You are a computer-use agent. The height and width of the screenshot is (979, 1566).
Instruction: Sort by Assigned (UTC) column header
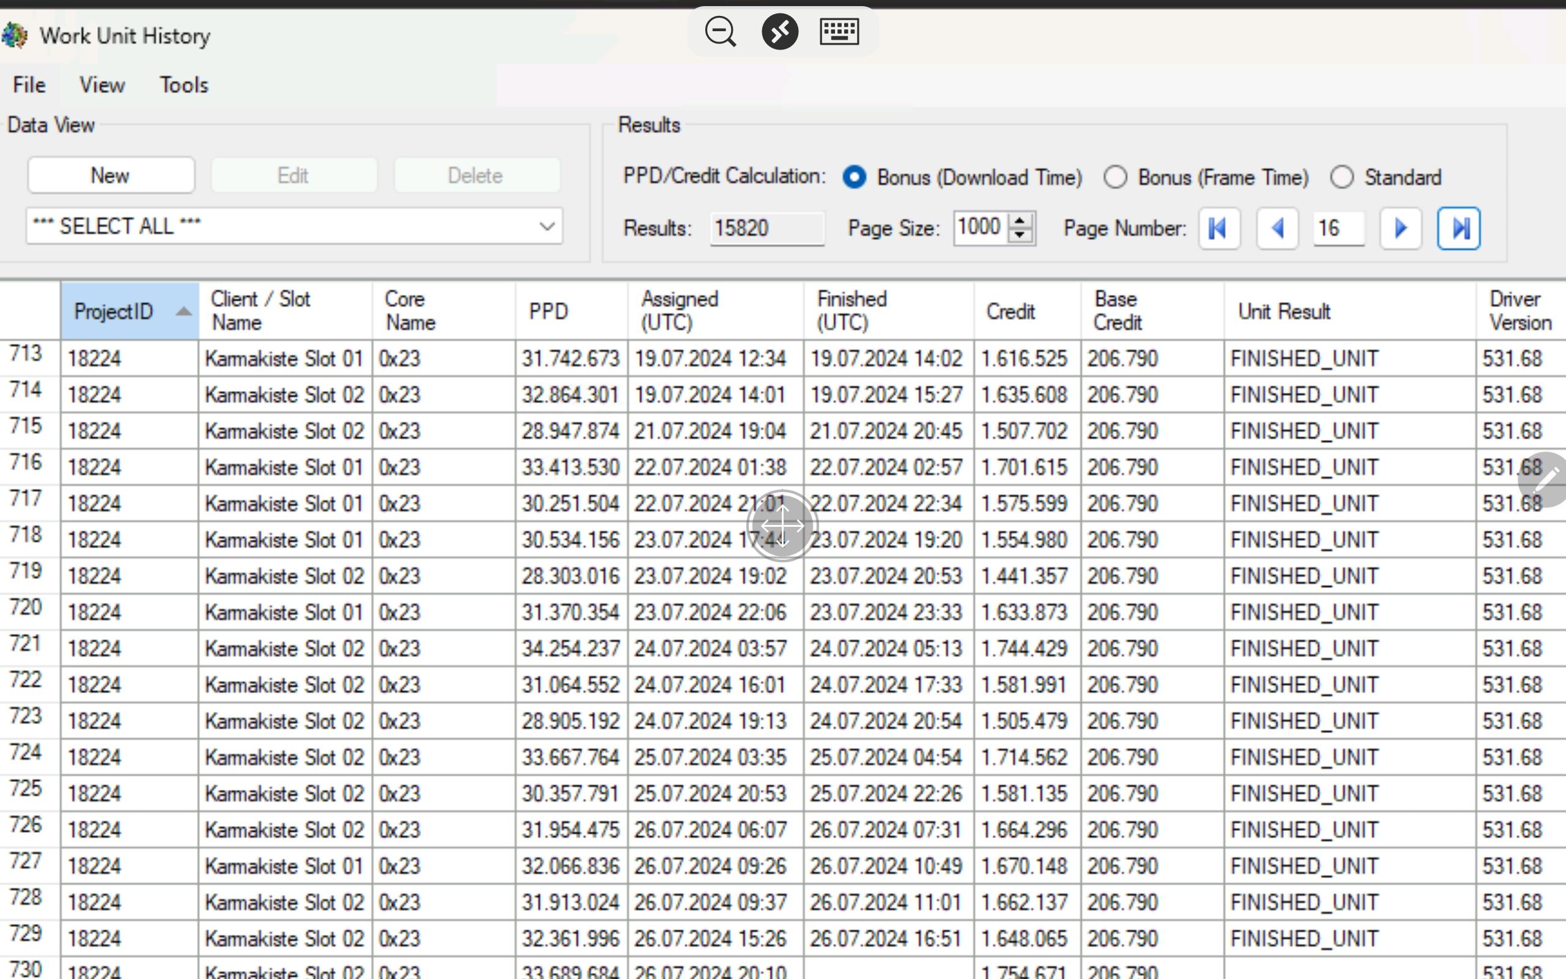tap(716, 311)
